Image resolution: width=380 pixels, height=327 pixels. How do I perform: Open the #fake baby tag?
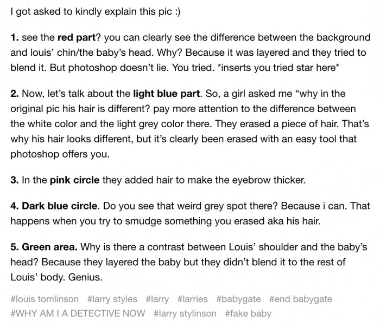248,313
